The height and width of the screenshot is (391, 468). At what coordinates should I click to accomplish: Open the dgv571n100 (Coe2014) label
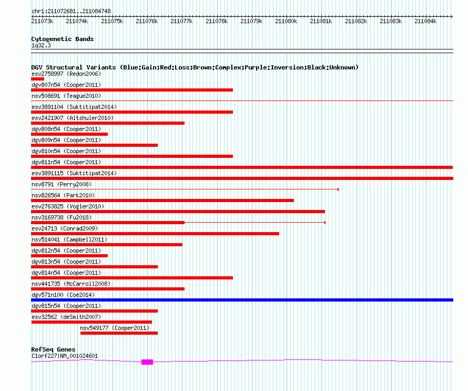63,295
